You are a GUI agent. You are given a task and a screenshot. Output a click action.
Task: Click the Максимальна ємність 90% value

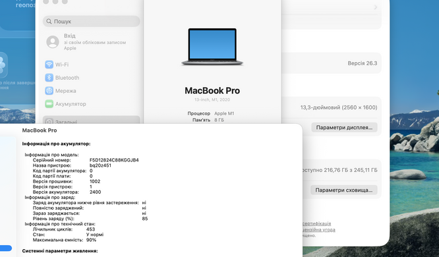coord(91,240)
